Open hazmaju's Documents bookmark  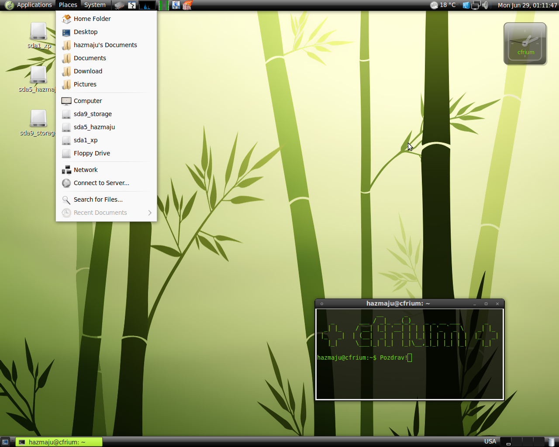[106, 45]
